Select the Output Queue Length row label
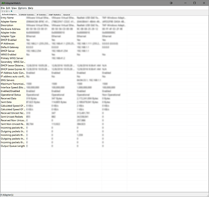The height and width of the screenshot is (197, 209). [x=13, y=146]
